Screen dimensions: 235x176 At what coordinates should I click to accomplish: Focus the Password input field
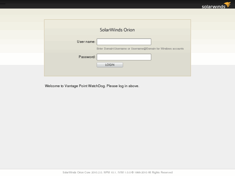coord(124,57)
